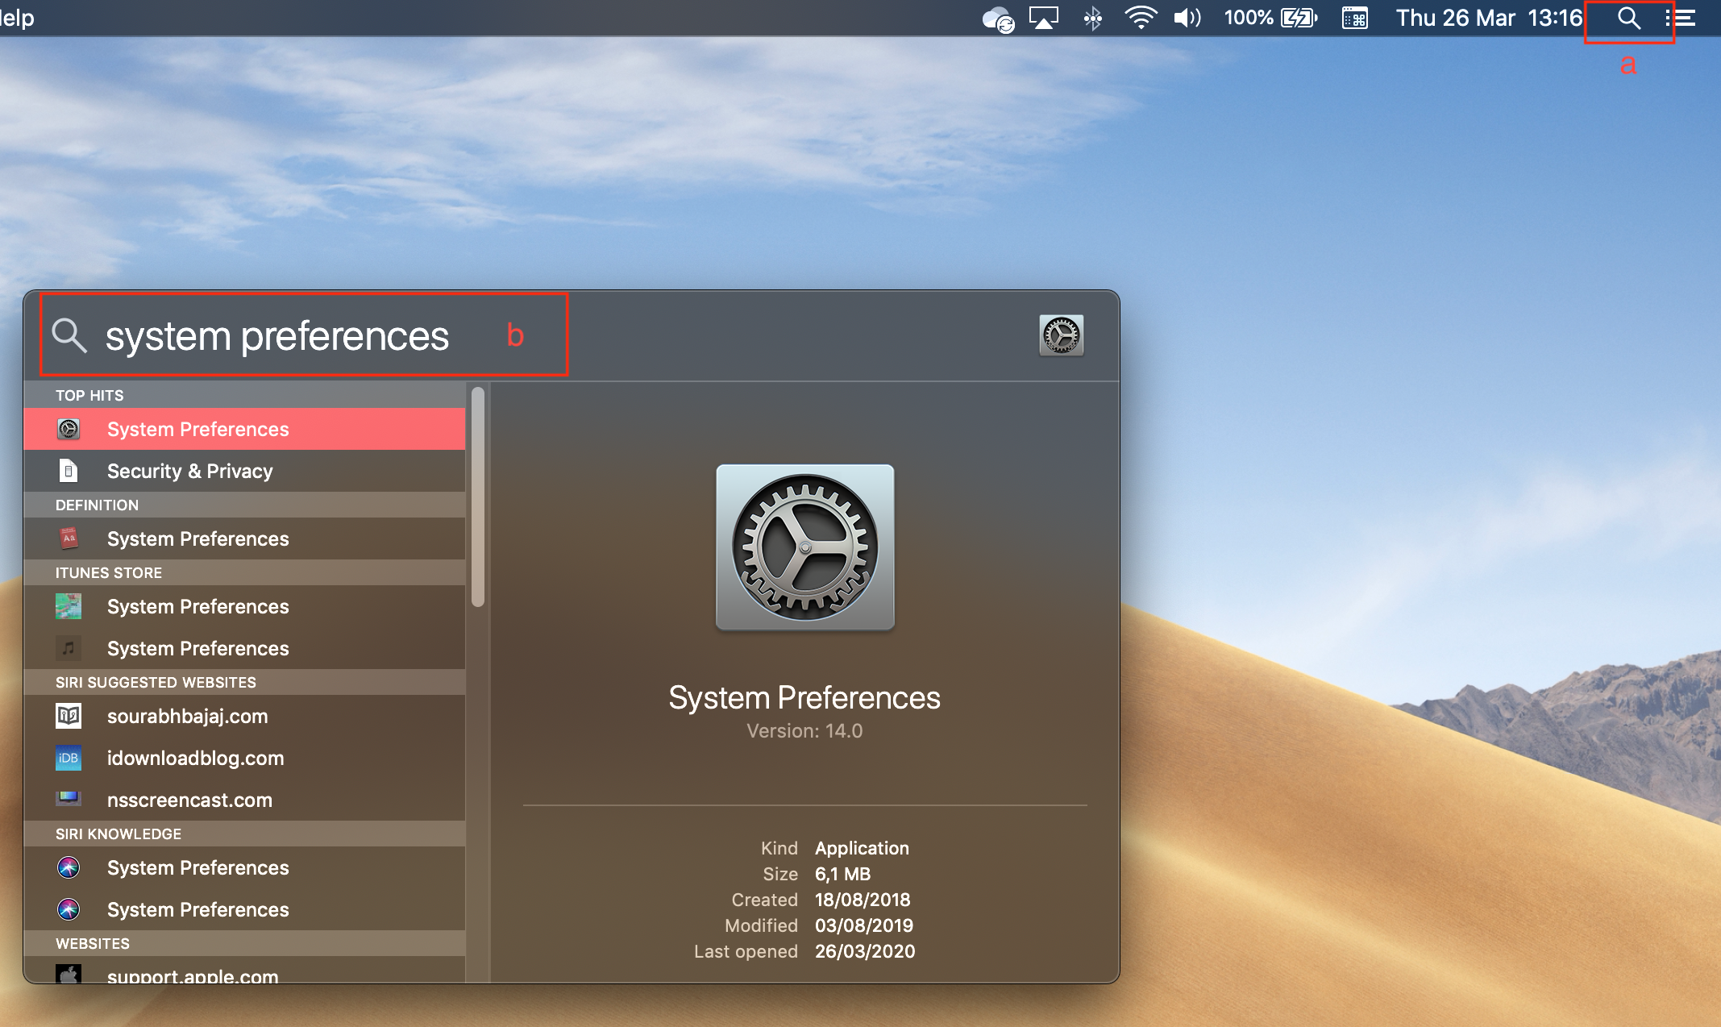This screenshot has width=1721, height=1027.
Task: Click the '26/03/2020' last opened date
Action: tap(865, 951)
